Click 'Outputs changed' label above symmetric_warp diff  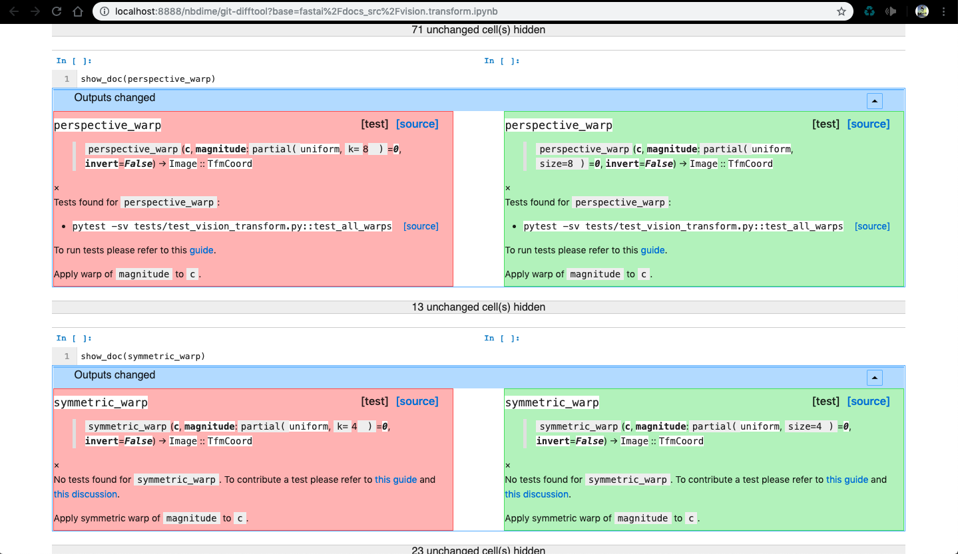click(x=115, y=375)
